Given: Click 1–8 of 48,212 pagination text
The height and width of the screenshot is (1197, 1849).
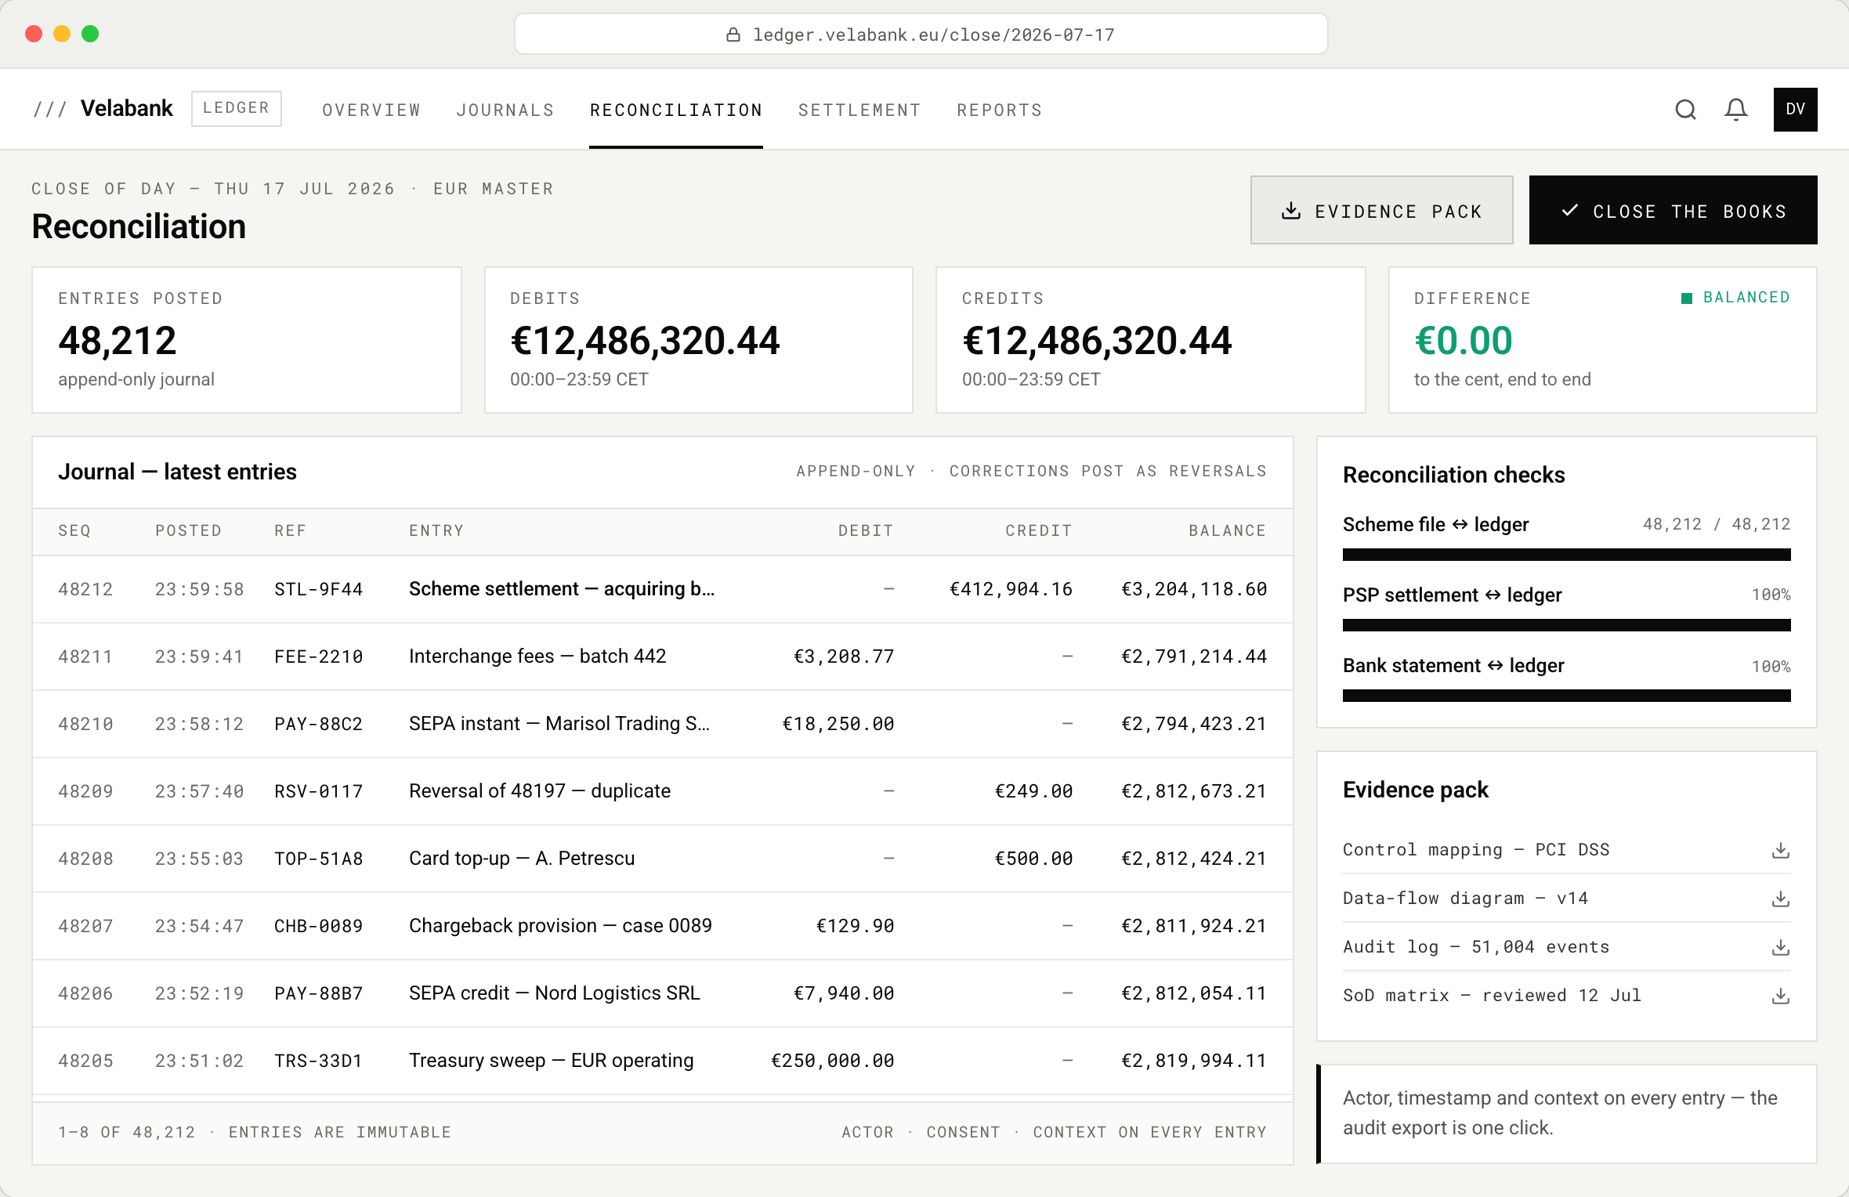Looking at the screenshot, I should [127, 1132].
